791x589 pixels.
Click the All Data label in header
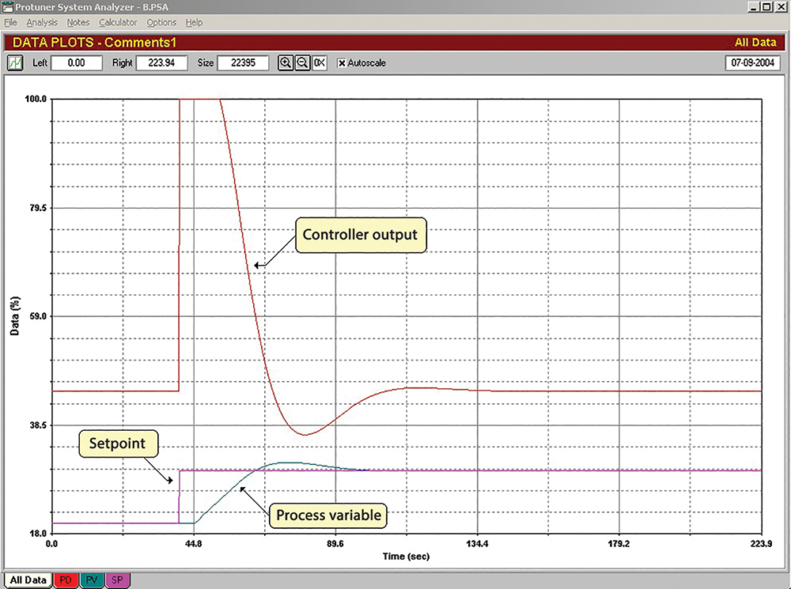[755, 43]
